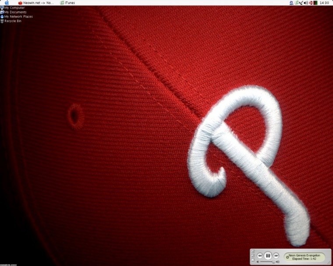Skip to previous track in mini player
333x266 pixels.
260,255
